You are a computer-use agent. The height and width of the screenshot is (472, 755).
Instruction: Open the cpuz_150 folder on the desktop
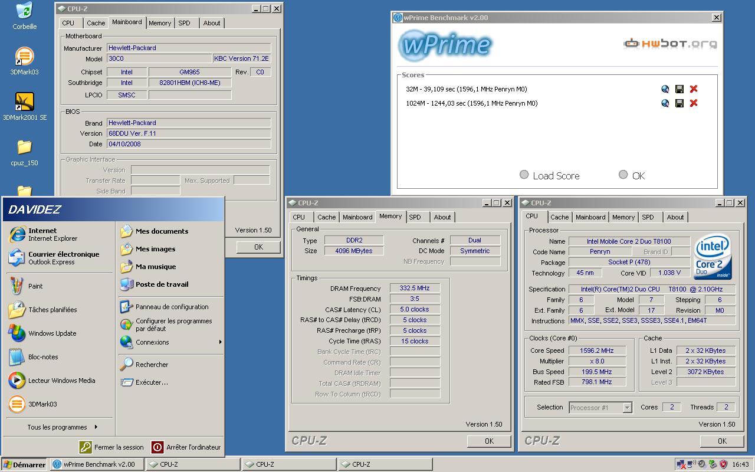coord(24,152)
